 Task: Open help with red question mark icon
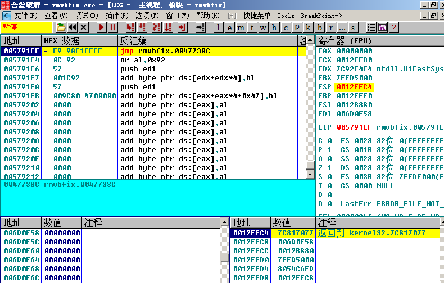tap(393, 28)
